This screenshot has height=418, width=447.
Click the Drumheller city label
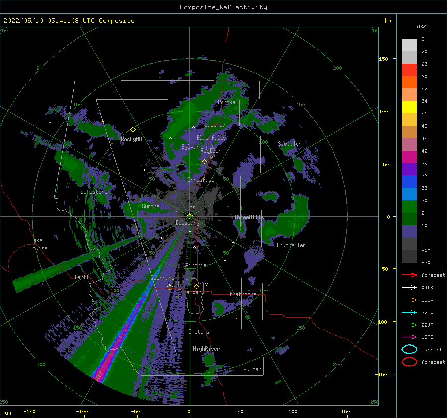[x=291, y=245]
